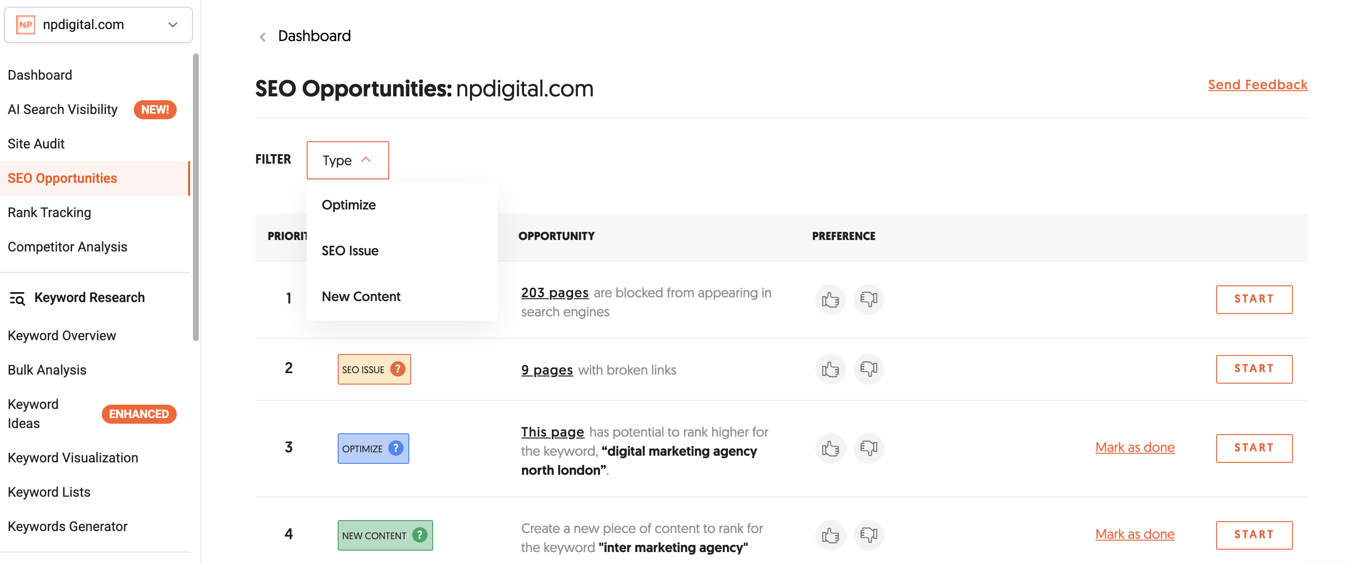Click thumbs up for 203 pages blocked row
The width and height of the screenshot is (1346, 564).
[x=830, y=299]
